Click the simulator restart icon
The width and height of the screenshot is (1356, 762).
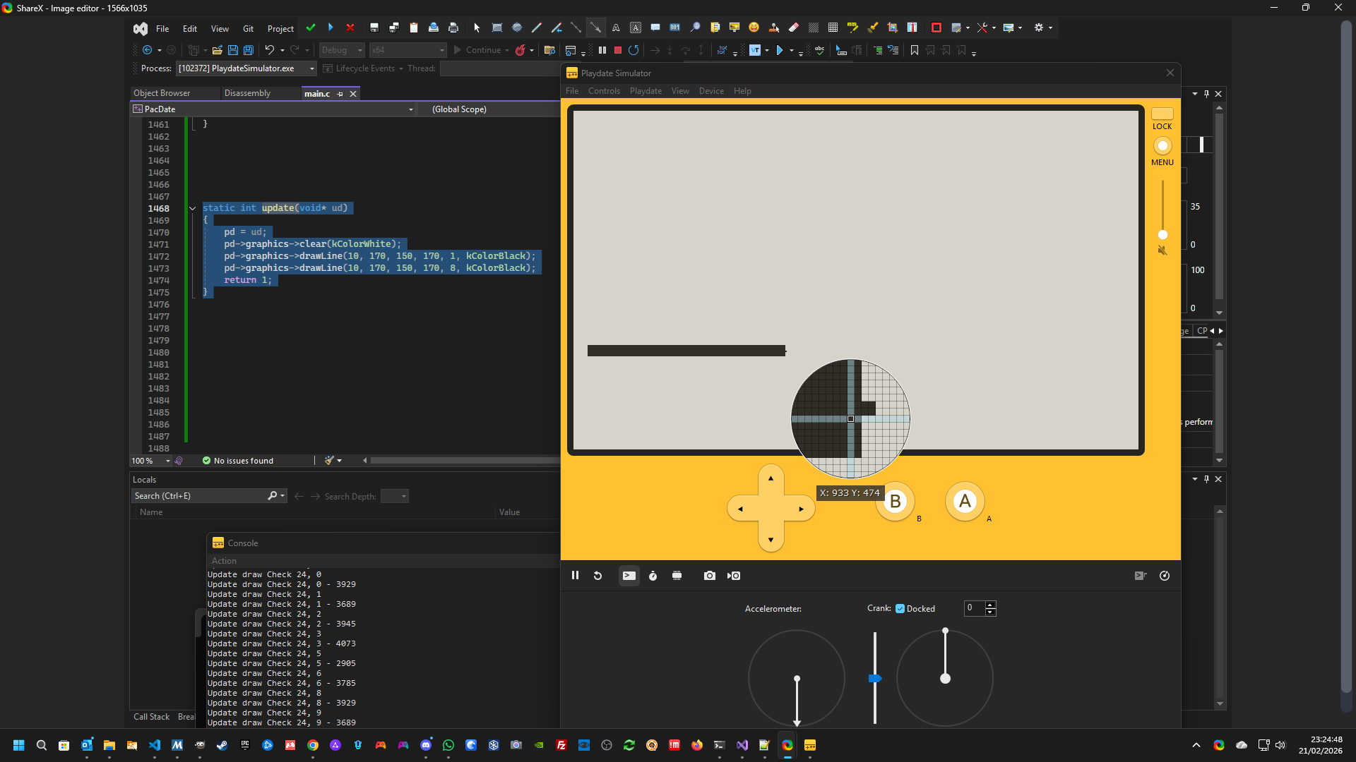tap(597, 576)
